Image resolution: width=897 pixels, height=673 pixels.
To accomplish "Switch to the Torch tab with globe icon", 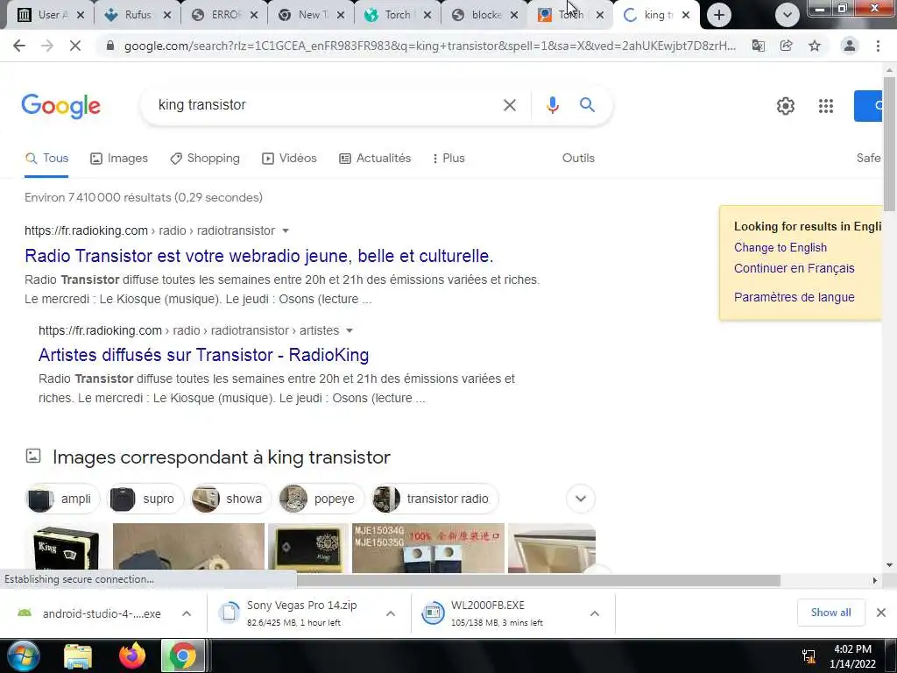I will [396, 16].
